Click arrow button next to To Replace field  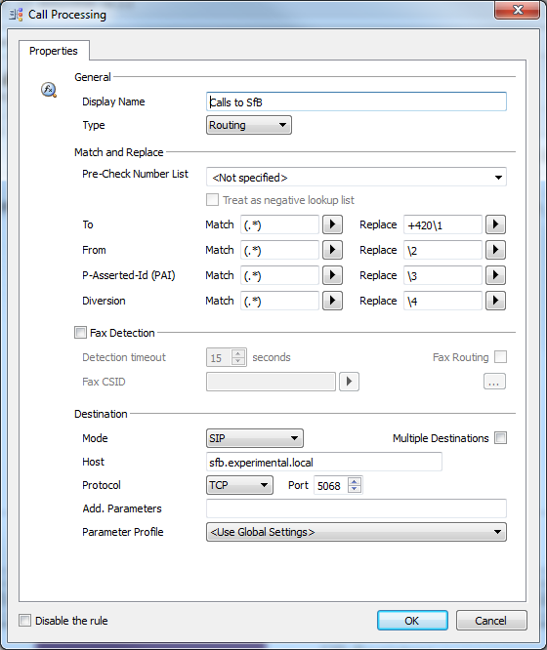(495, 224)
